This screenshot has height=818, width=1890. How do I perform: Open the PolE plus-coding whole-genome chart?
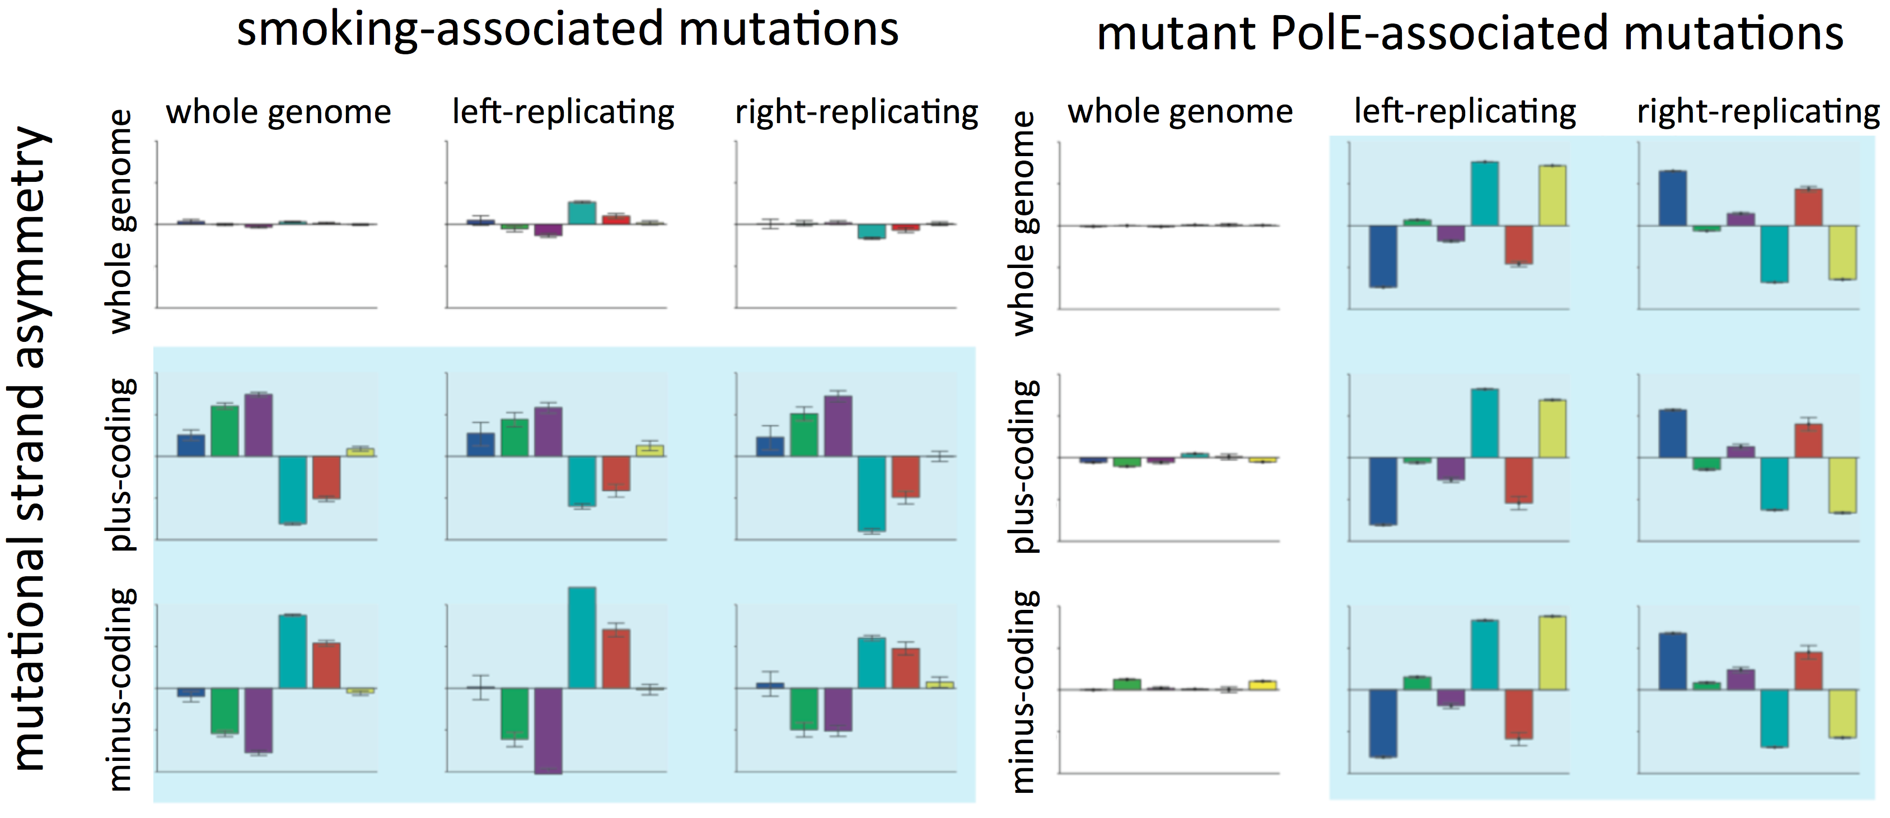pyautogui.click(x=1169, y=458)
